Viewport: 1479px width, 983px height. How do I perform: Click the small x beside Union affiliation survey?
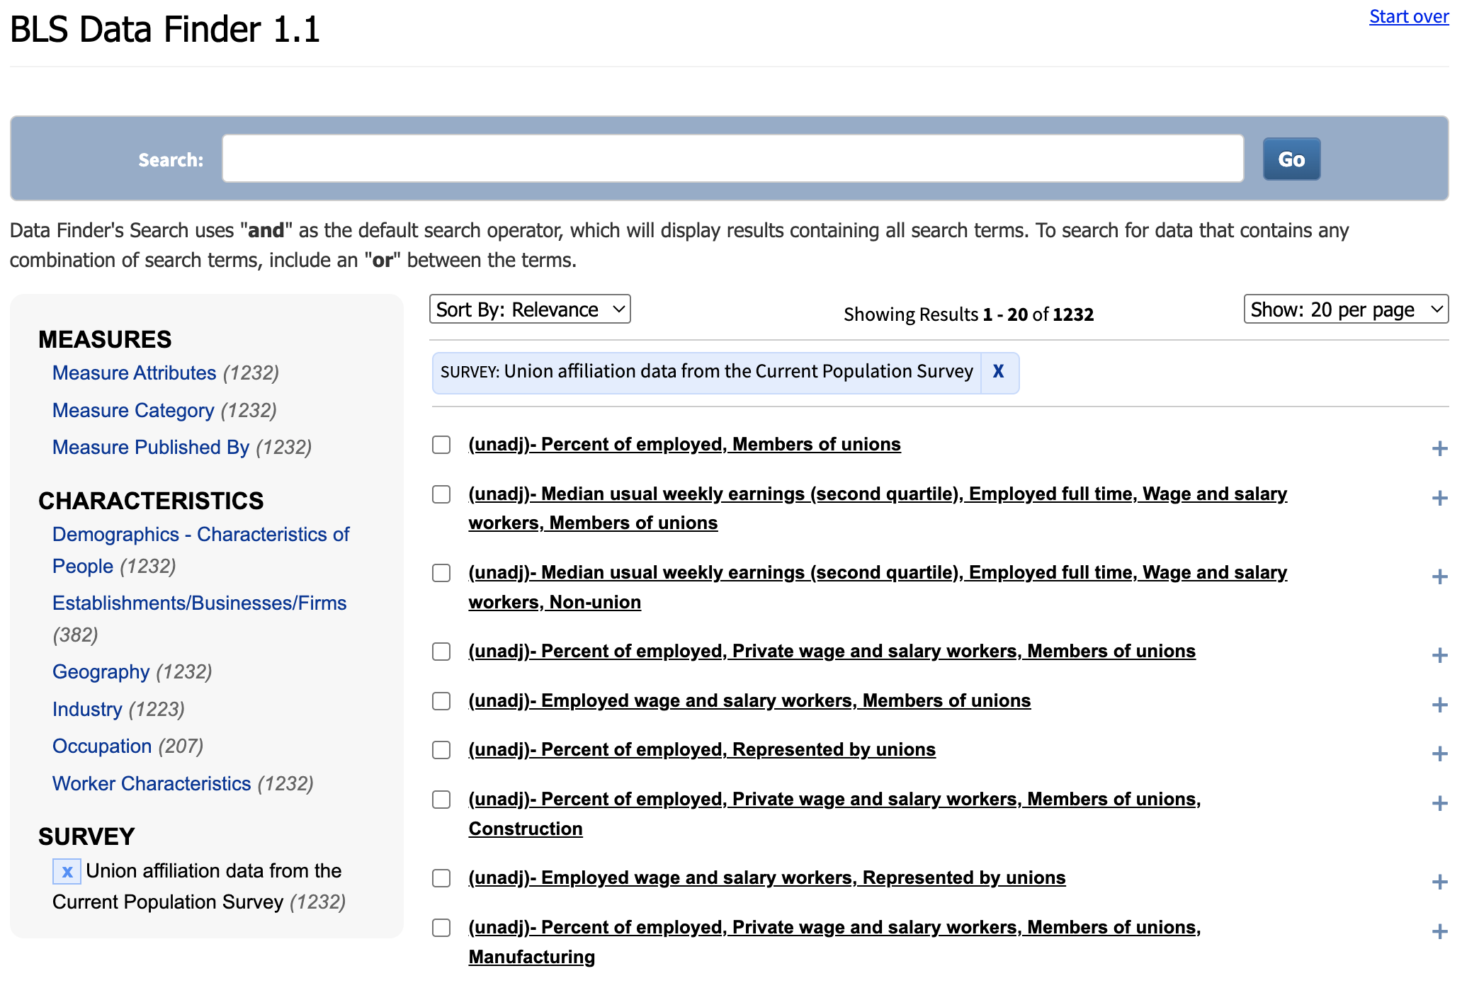click(67, 871)
